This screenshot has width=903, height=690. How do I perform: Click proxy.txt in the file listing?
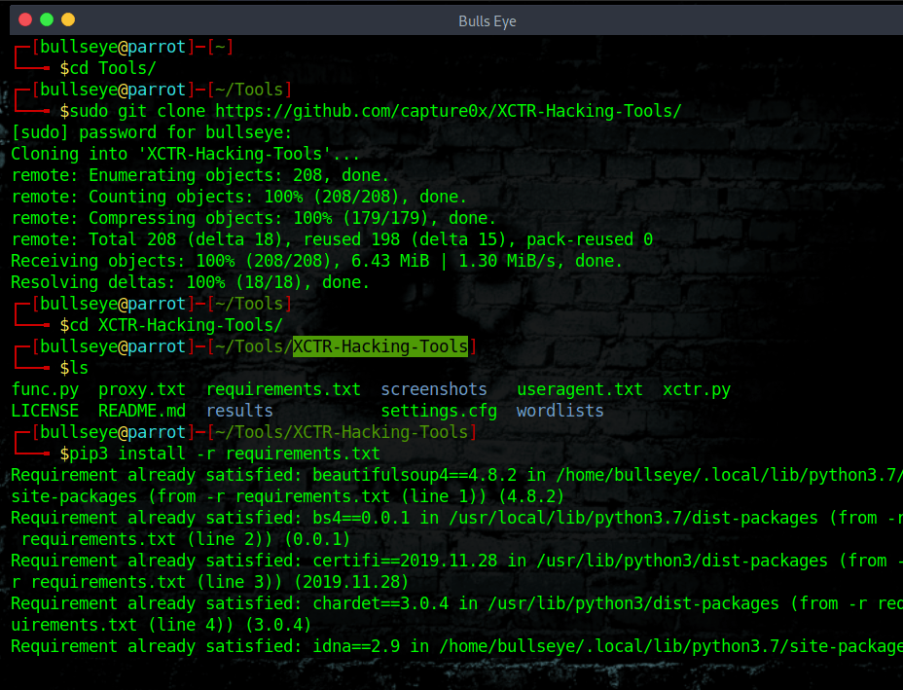142,389
